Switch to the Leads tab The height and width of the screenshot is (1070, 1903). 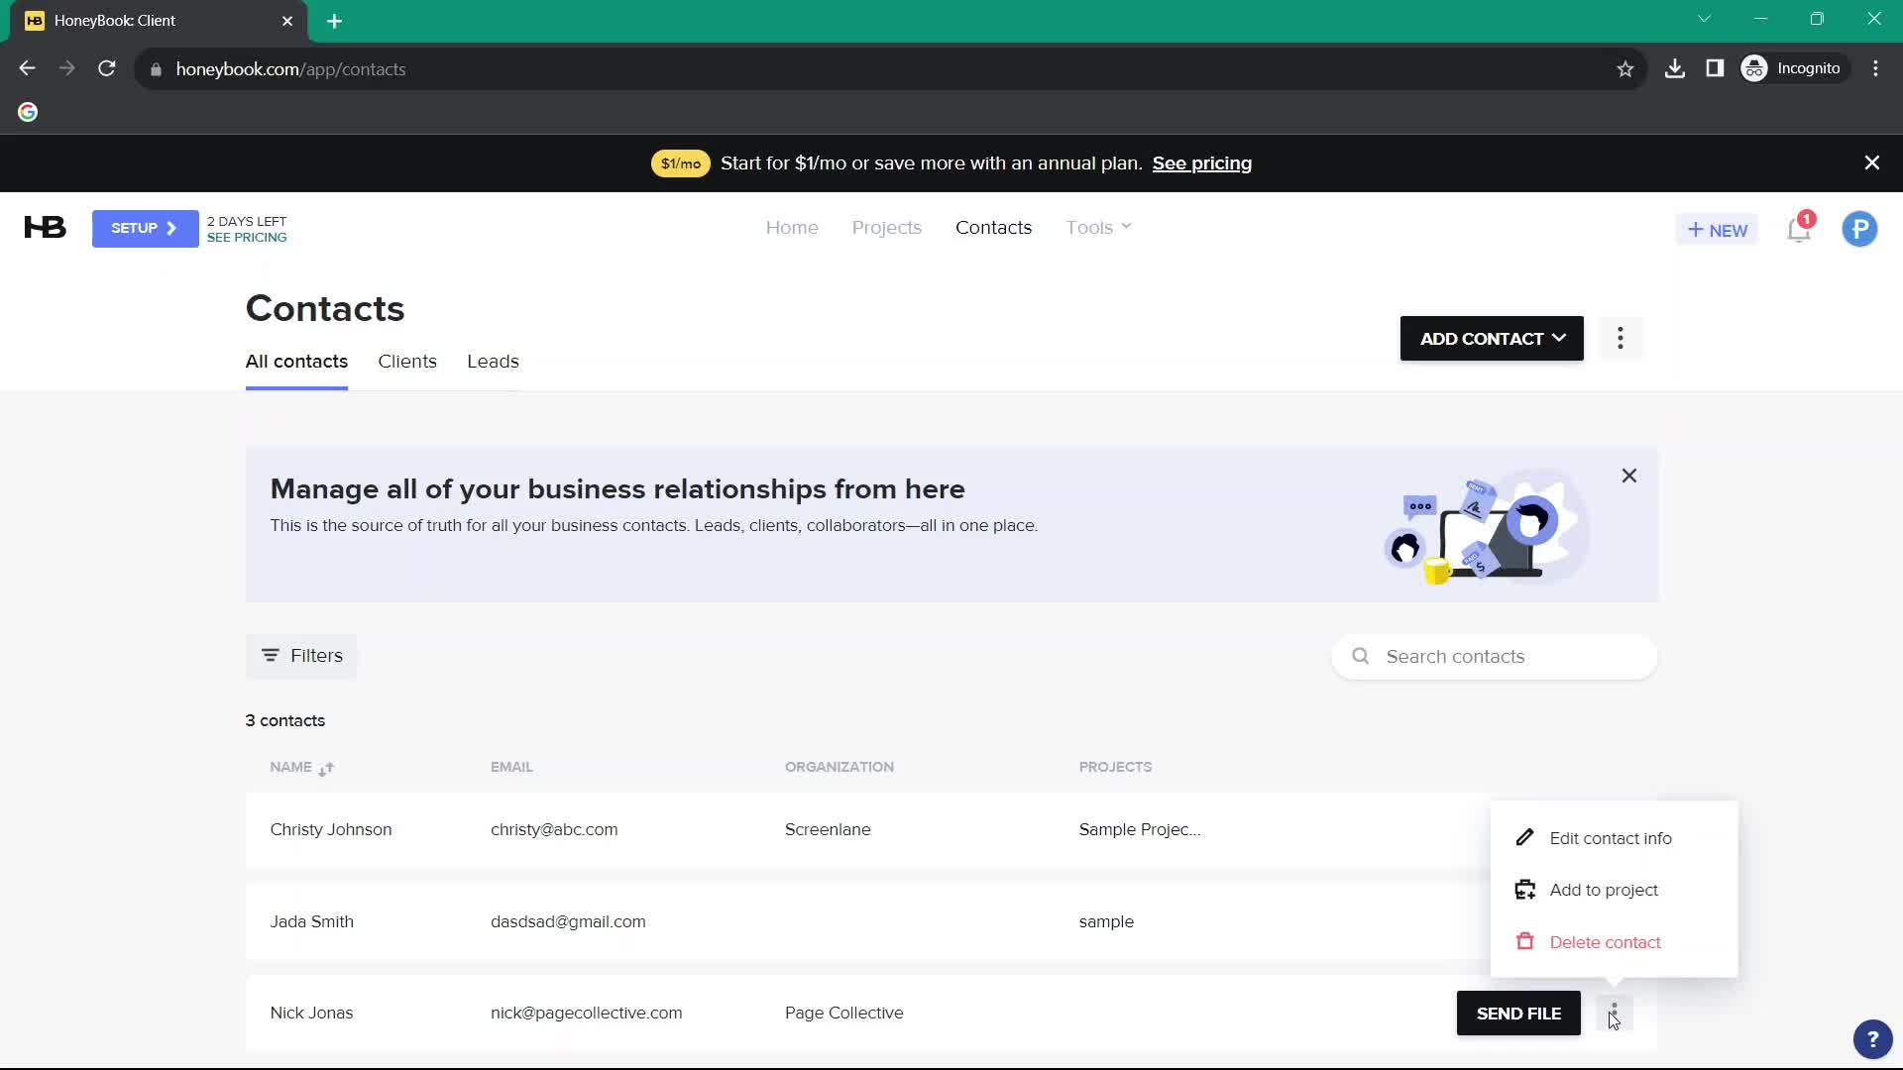tap(493, 361)
